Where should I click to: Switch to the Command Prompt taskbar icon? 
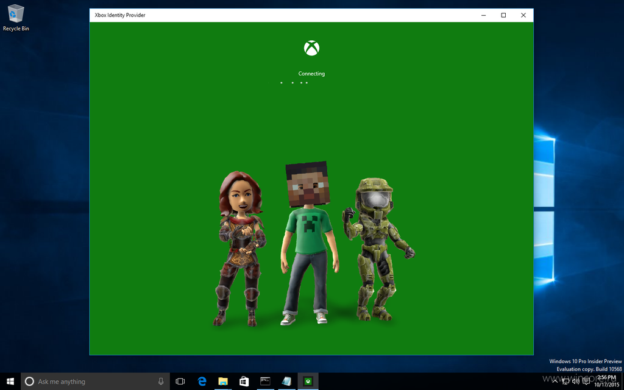pyautogui.click(x=265, y=381)
